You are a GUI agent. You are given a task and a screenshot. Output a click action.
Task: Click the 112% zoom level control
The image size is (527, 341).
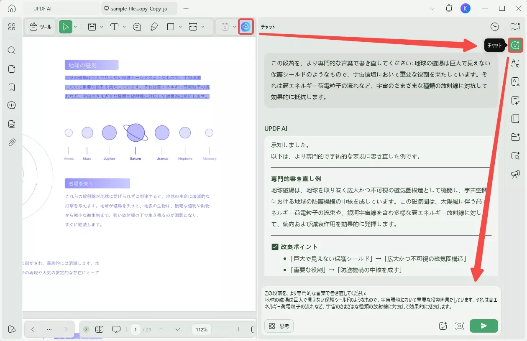[x=201, y=329]
